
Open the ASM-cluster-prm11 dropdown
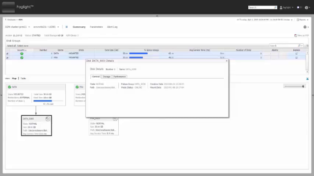[18, 27]
